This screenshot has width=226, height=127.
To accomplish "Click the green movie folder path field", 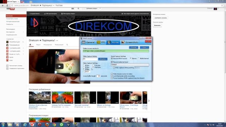I will pos(116,51).
